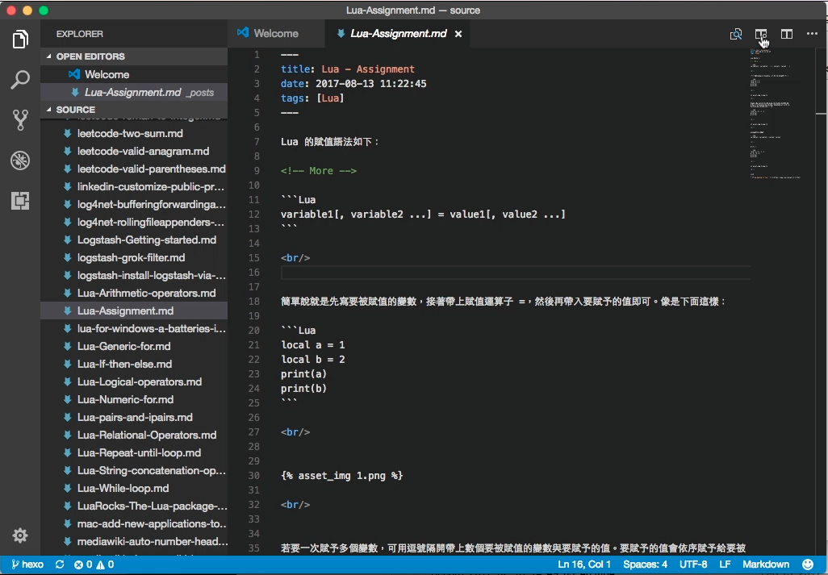Open the Debug view in activity bar
The height and width of the screenshot is (575, 828).
pos(20,160)
